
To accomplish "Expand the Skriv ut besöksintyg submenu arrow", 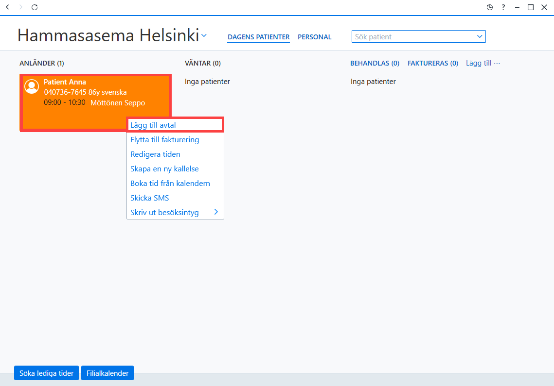I will pos(216,212).
